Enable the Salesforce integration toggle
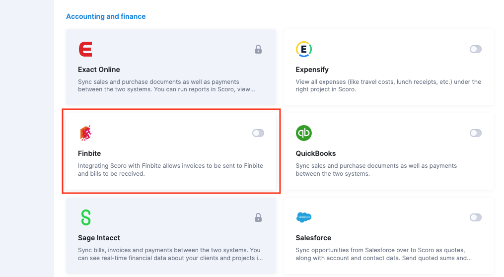Viewport: 504px width, 277px height. pos(475,217)
